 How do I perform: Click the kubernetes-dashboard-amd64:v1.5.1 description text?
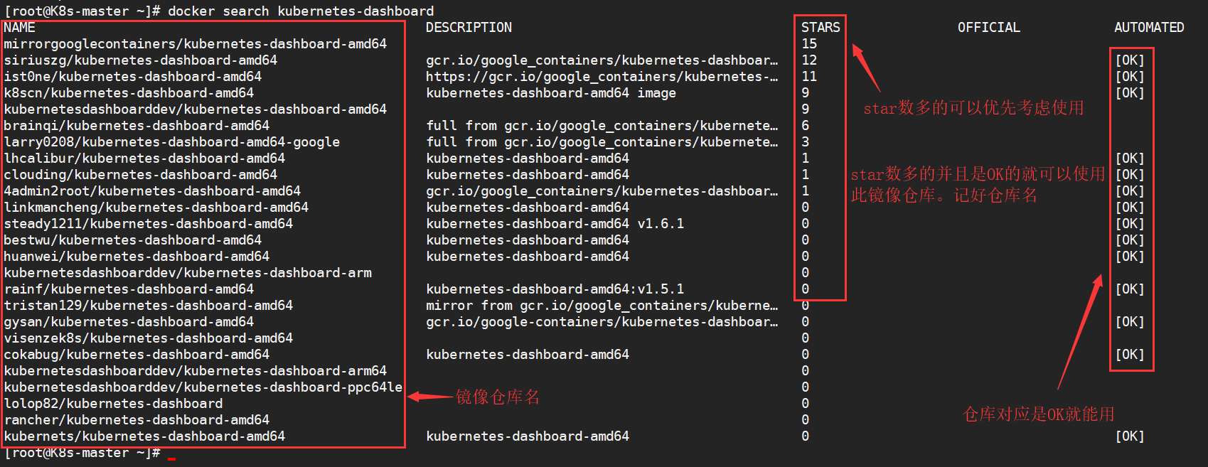(x=555, y=289)
